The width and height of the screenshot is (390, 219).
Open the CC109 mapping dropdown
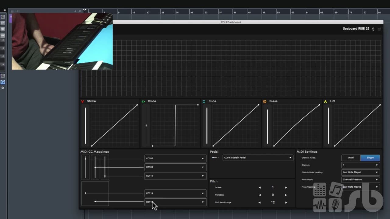point(175,167)
